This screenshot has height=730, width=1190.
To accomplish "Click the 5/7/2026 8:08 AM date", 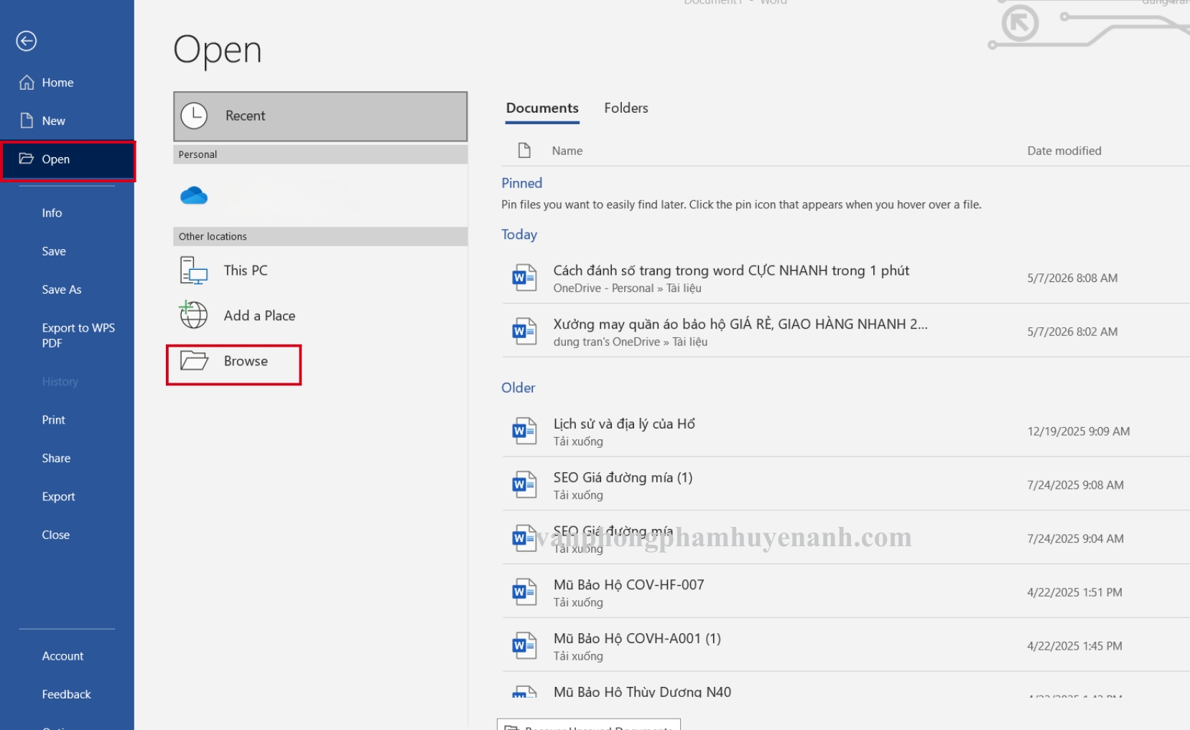I will point(1072,278).
